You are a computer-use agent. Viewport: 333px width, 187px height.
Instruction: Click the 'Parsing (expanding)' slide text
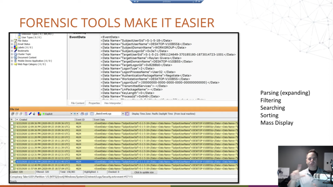285,93
